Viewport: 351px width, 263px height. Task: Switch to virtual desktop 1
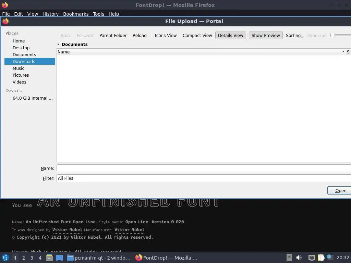tap(15, 258)
